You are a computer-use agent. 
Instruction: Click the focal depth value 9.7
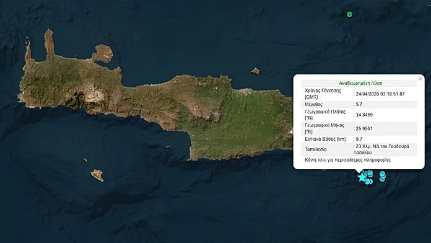coord(359,139)
